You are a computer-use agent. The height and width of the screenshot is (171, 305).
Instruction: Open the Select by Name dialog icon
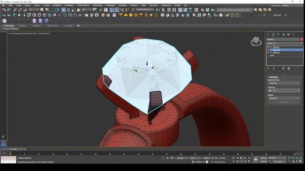[47, 9]
